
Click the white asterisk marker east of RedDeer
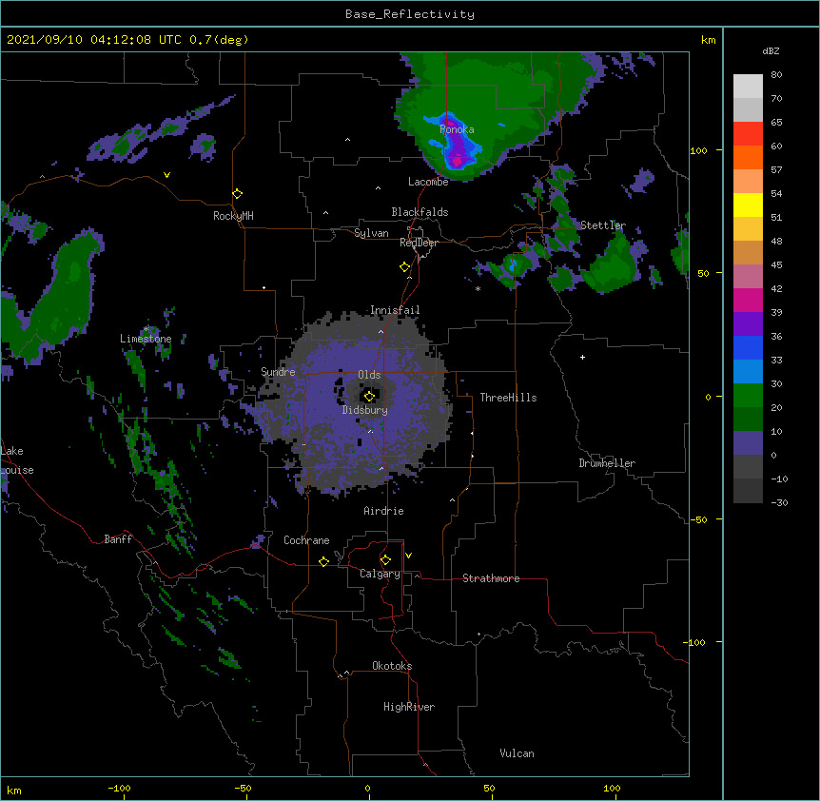pyautogui.click(x=478, y=288)
